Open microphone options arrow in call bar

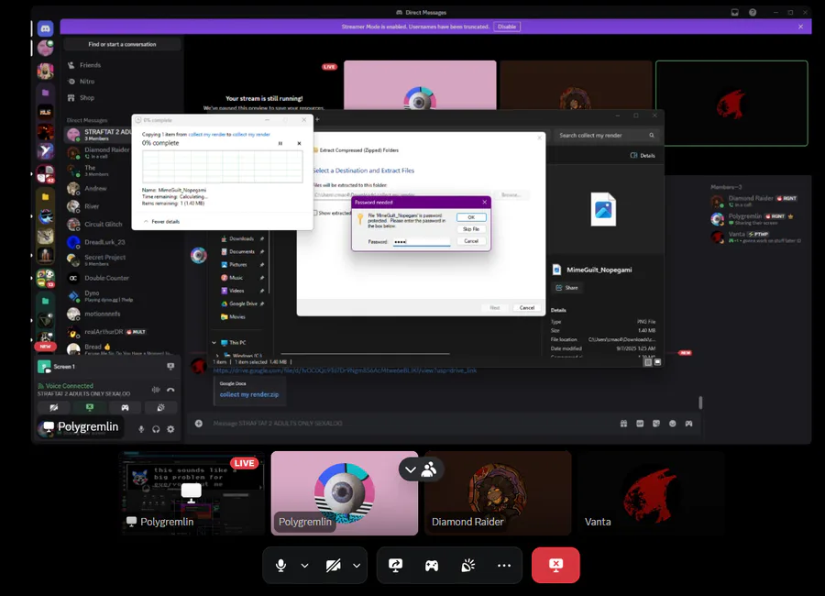click(x=304, y=566)
